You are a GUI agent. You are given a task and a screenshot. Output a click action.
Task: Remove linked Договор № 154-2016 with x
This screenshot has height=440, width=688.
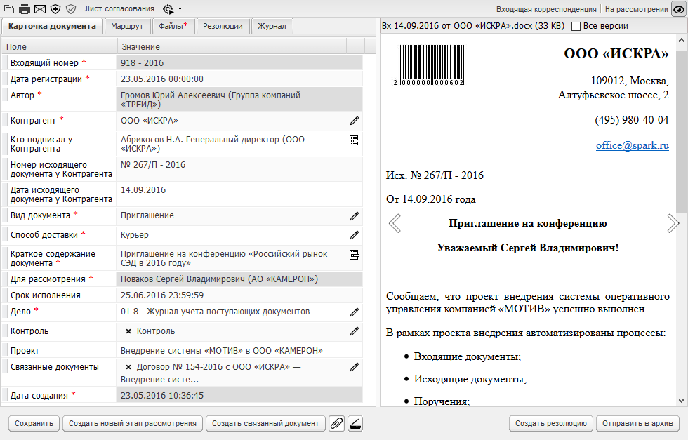pyautogui.click(x=128, y=367)
